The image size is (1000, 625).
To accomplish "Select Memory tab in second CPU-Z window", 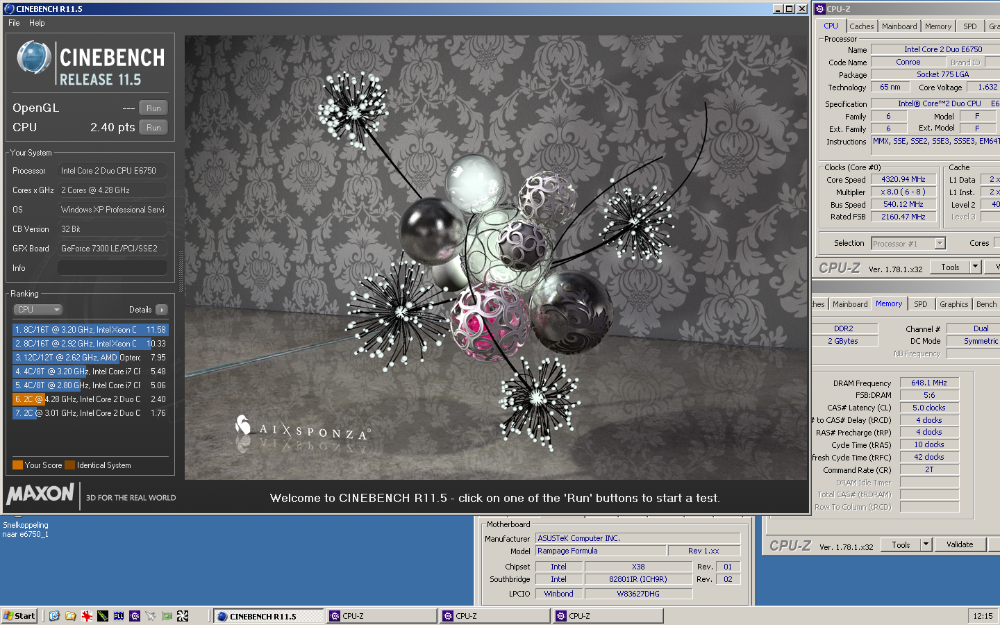I will 889,304.
